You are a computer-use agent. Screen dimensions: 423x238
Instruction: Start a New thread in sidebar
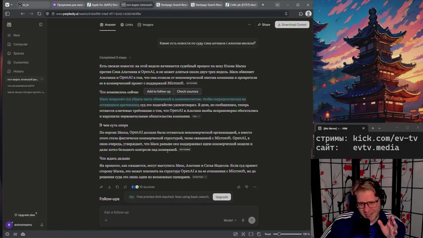(14, 35)
